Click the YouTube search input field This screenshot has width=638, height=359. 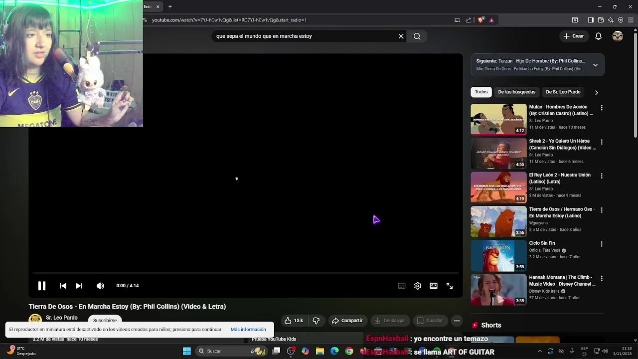click(x=304, y=36)
